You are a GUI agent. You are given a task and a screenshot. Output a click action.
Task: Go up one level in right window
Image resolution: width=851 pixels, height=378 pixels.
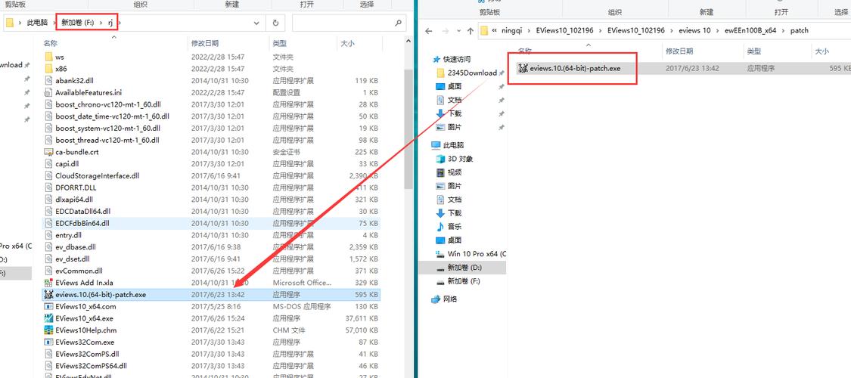click(470, 30)
